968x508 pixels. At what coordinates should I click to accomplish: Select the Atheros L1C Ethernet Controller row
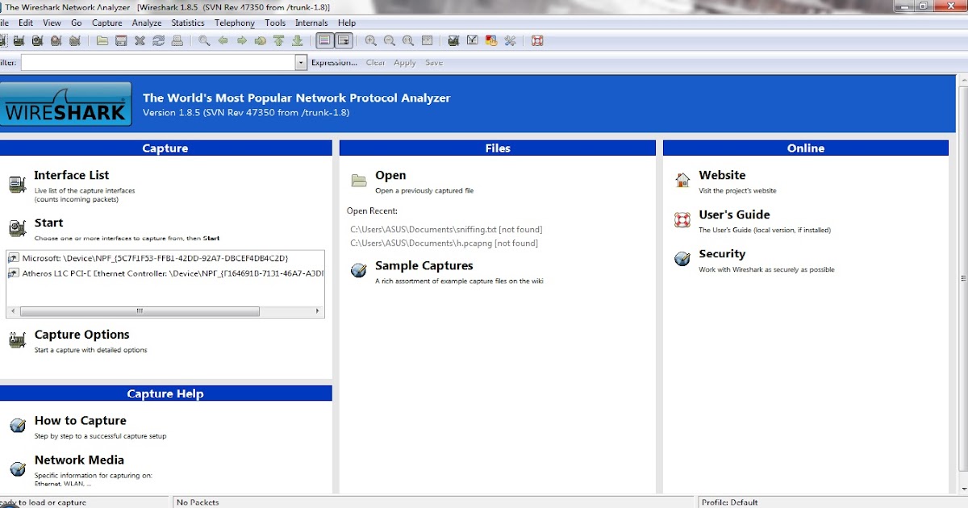(x=165, y=273)
